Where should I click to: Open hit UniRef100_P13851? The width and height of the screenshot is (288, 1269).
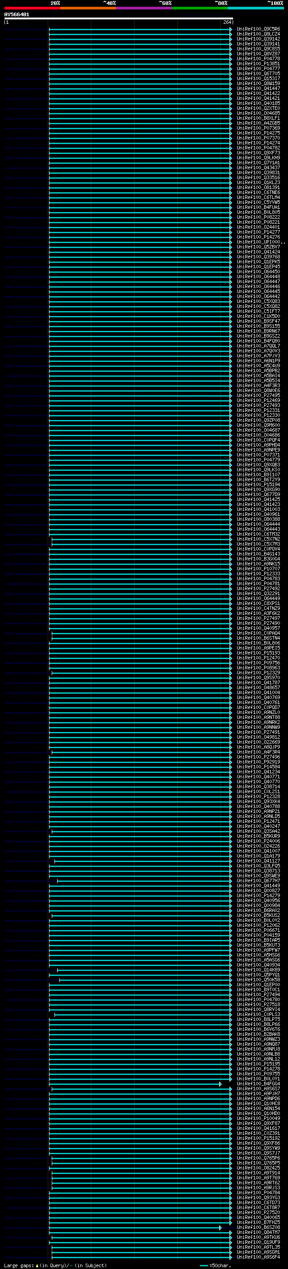tap(258, 63)
